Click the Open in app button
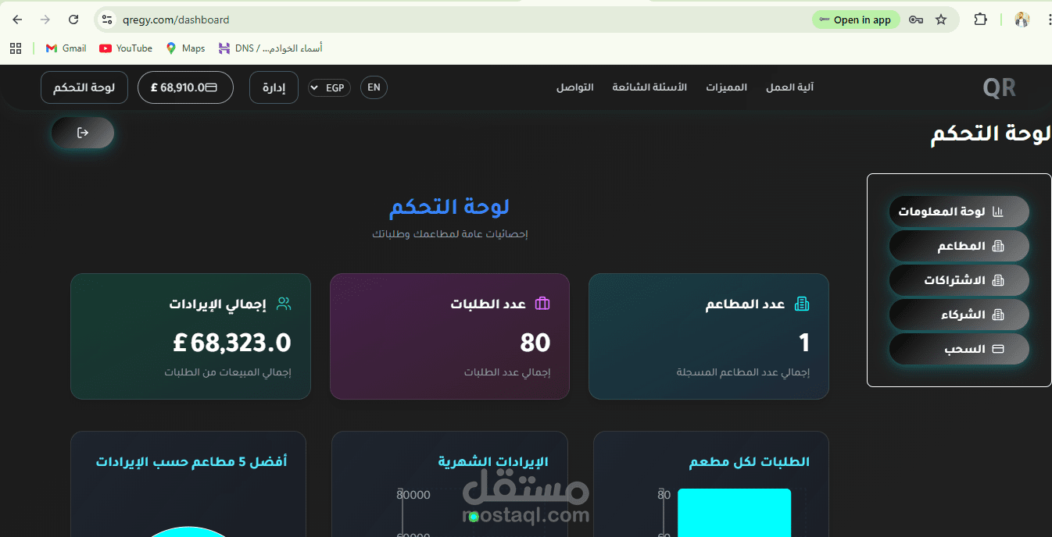The image size is (1052, 537). [x=856, y=20]
